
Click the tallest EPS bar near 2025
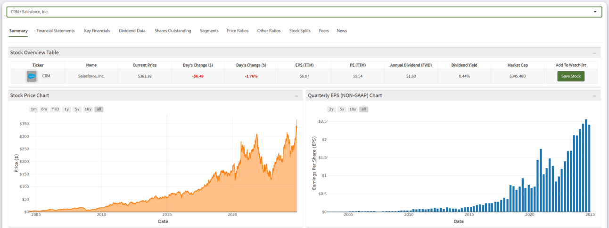click(x=586, y=165)
